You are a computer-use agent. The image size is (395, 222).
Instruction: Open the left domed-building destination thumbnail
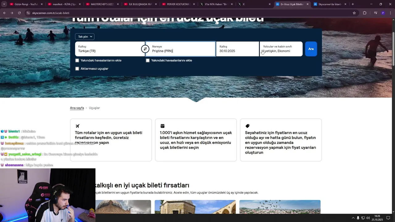pos(123,207)
